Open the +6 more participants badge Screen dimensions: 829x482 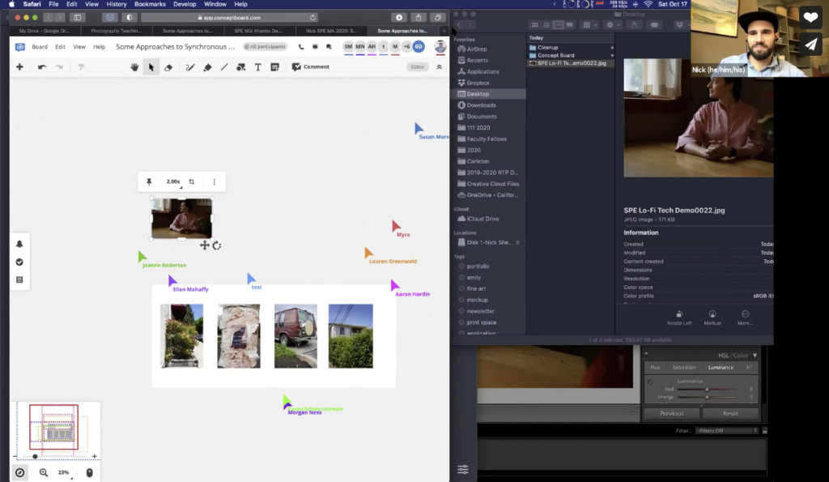pos(406,46)
